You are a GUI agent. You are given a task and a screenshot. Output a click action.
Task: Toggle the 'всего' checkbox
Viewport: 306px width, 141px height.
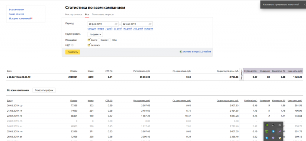[89, 40]
